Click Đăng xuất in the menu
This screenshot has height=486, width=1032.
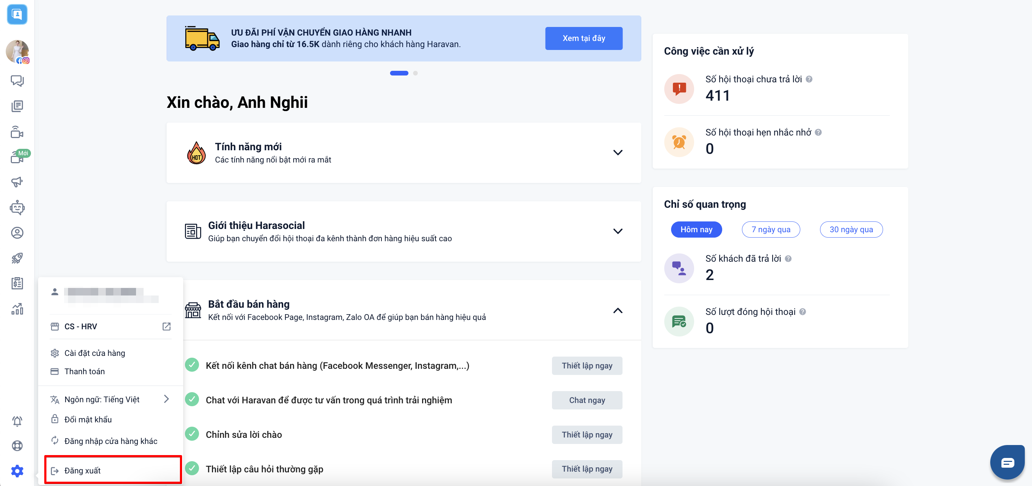point(82,471)
